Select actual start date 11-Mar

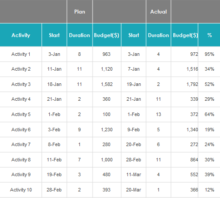pyautogui.click(x=134, y=174)
